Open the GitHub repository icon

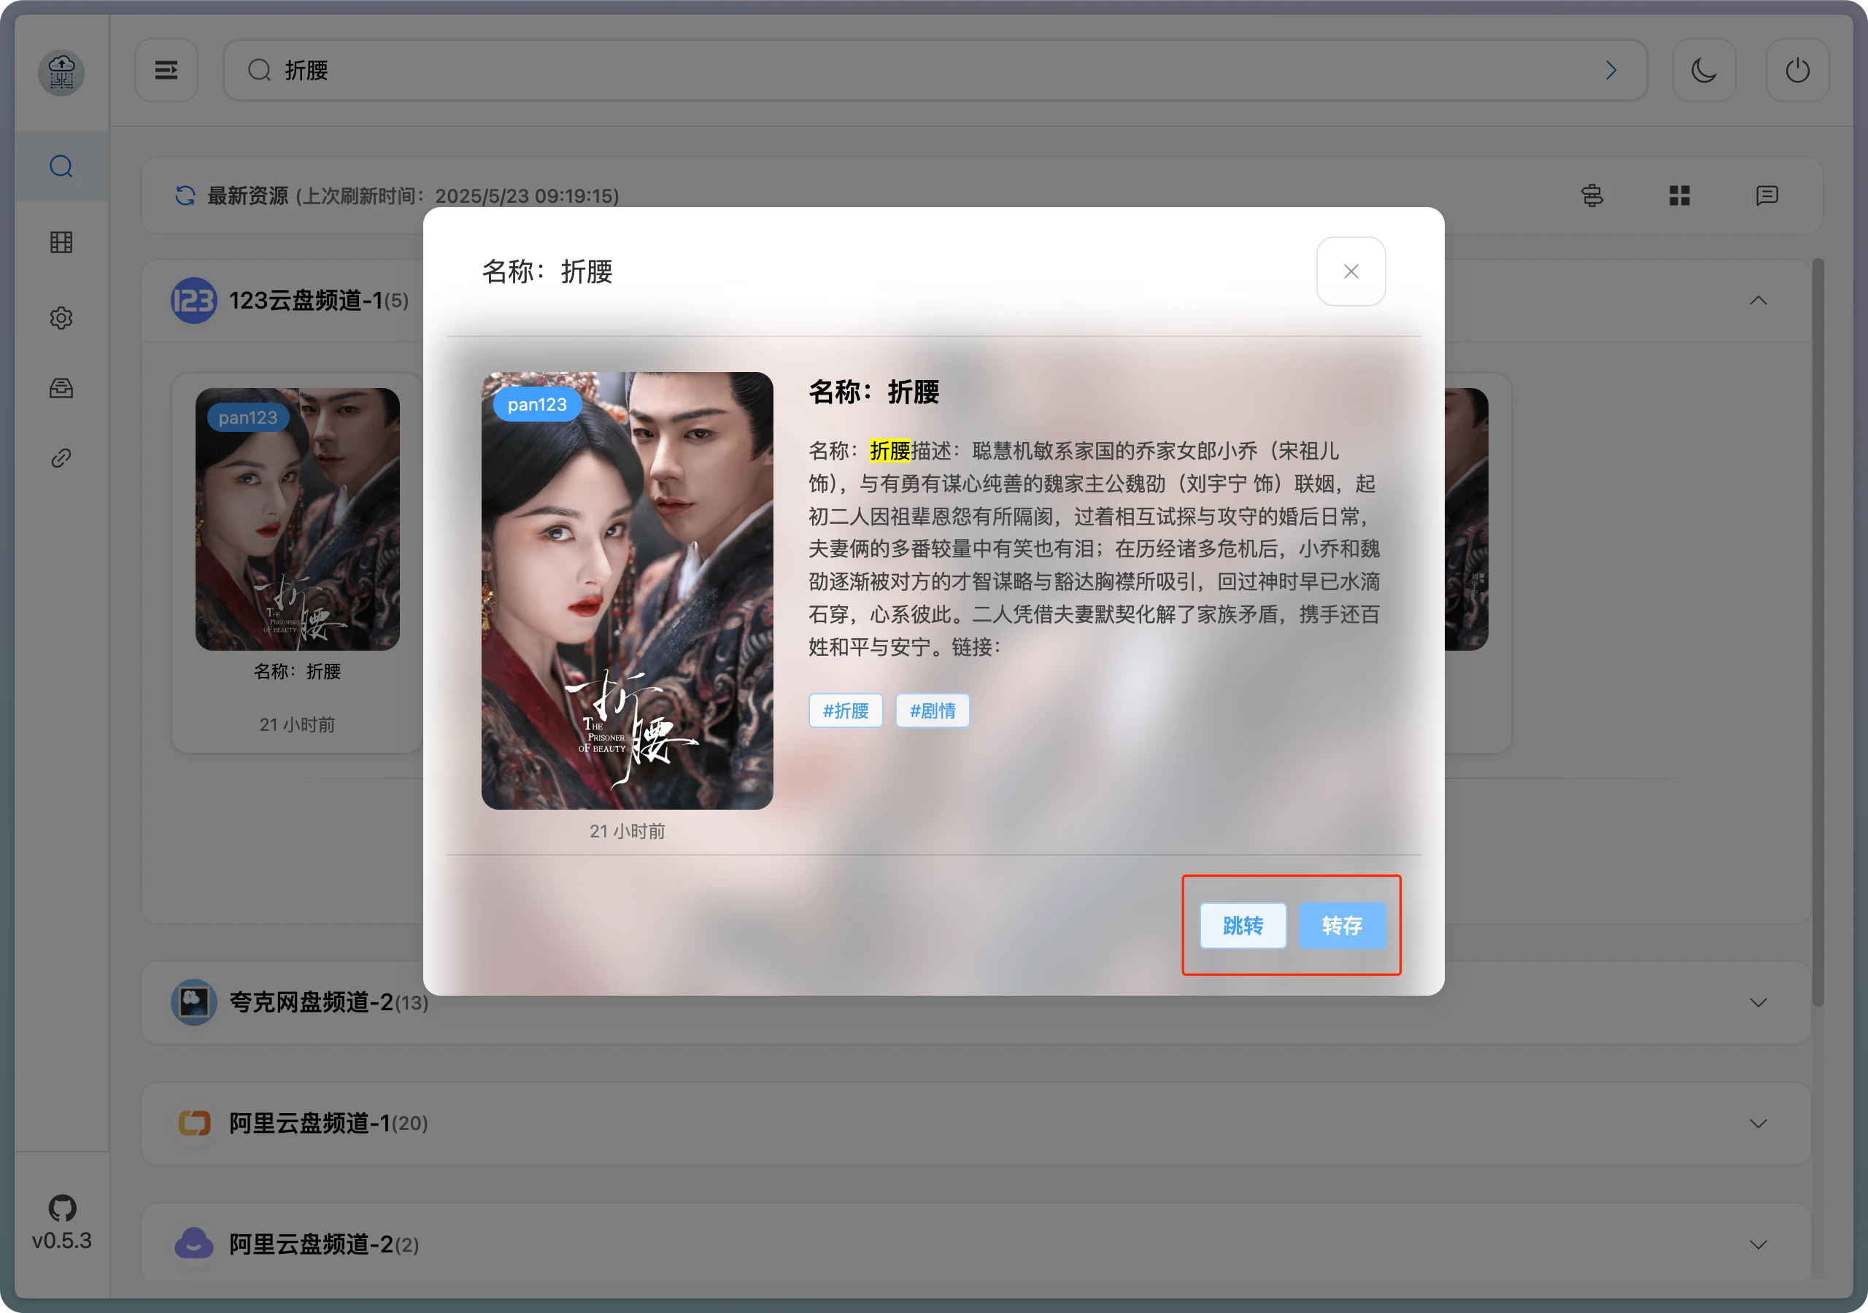tap(62, 1208)
